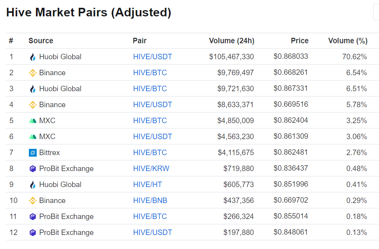Click the Hive Market Pairs (Adjusted) heading
The width and height of the screenshot is (379, 249).
click(x=89, y=12)
